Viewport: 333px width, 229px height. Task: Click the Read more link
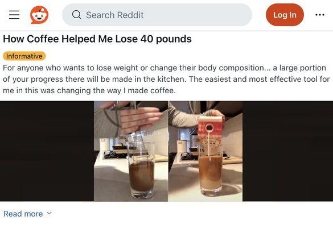[x=23, y=214]
